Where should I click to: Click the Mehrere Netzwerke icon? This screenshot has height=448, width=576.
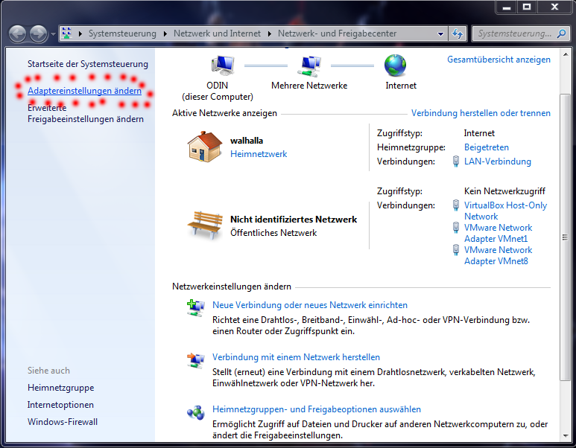tap(309, 65)
